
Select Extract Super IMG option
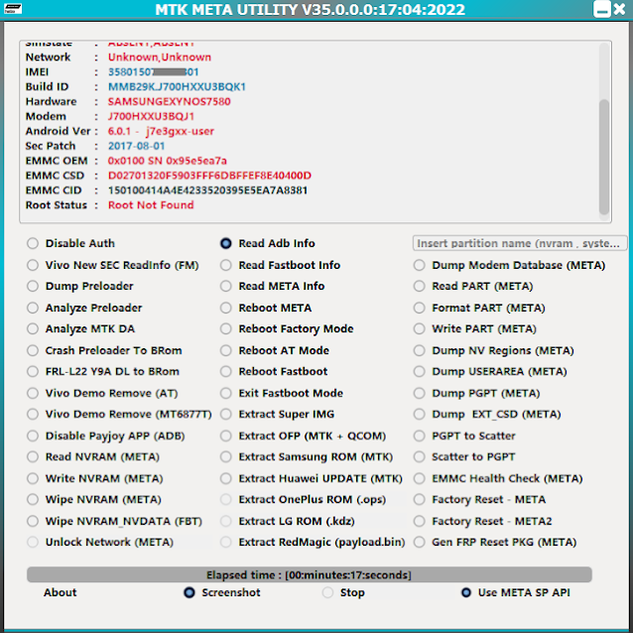click(226, 414)
